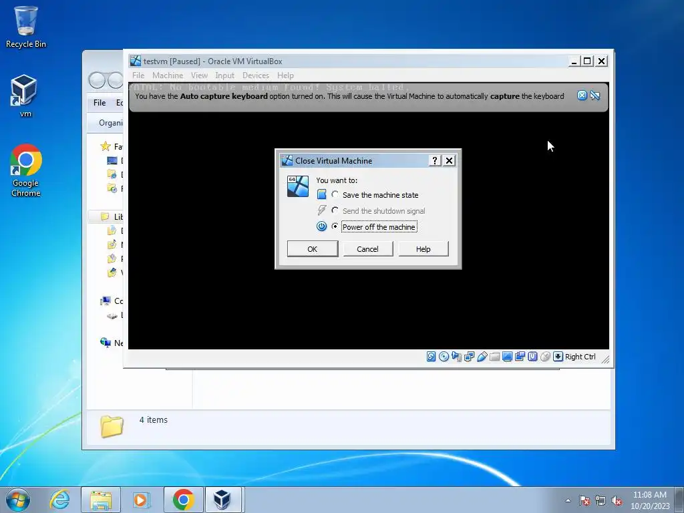This screenshot has height=513, width=684.
Task: Click Organize in the Explorer toolbar
Action: pyautogui.click(x=110, y=123)
